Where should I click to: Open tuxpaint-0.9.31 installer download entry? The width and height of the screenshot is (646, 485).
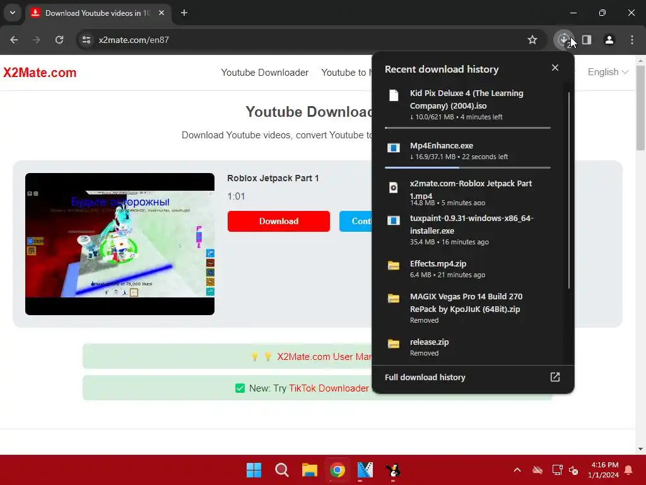467,230
